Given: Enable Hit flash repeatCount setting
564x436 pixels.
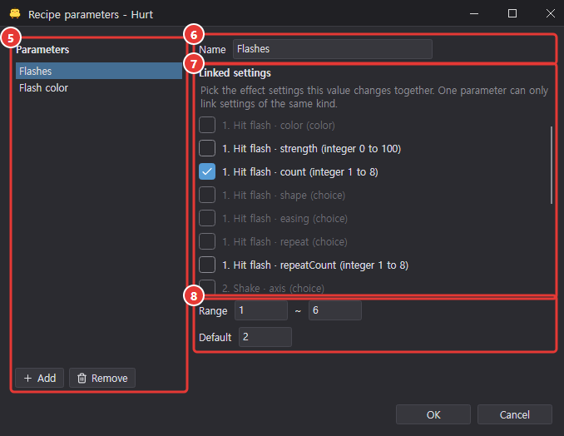Looking at the screenshot, I should 207,265.
